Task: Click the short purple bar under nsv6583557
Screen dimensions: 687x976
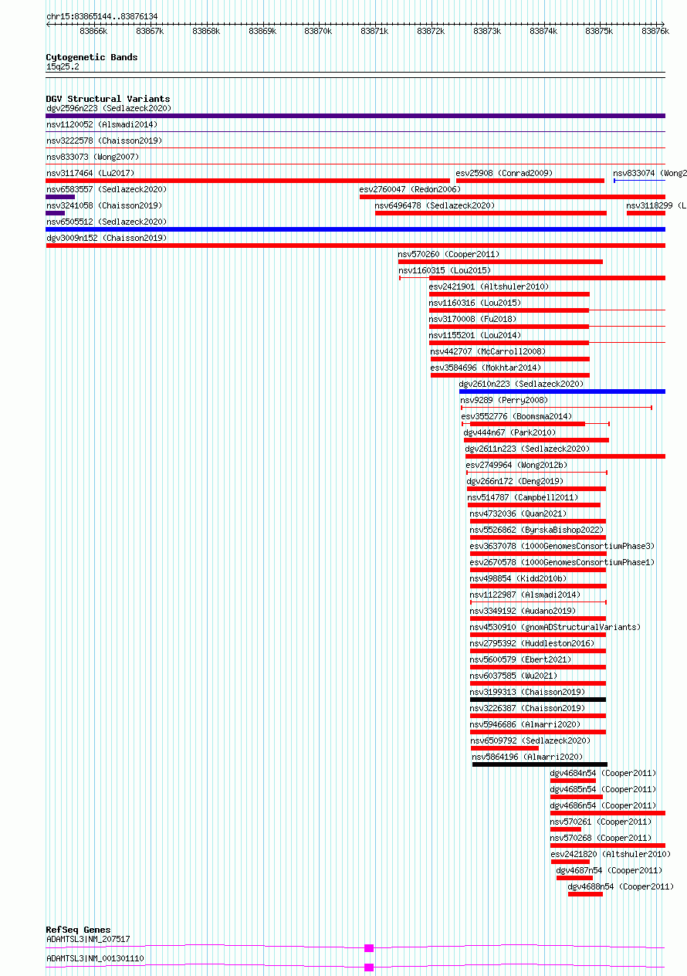Action: 60,197
